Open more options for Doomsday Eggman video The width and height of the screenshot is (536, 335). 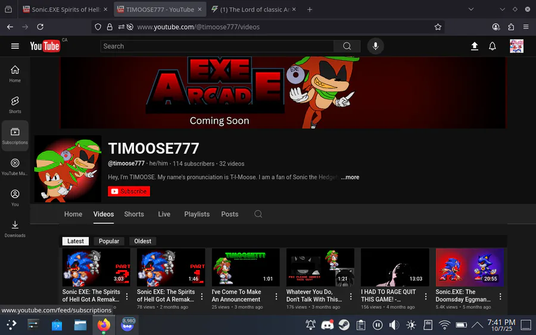coord(500,296)
